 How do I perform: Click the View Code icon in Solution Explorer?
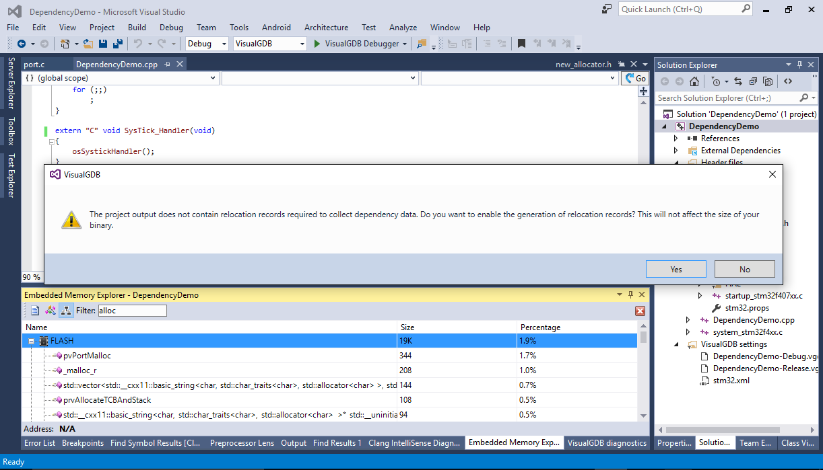(x=787, y=81)
